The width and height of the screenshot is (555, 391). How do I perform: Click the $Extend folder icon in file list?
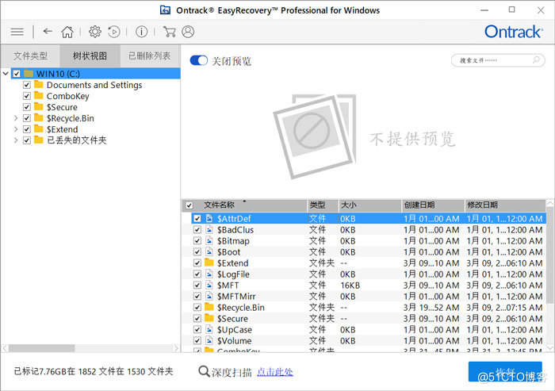209,263
